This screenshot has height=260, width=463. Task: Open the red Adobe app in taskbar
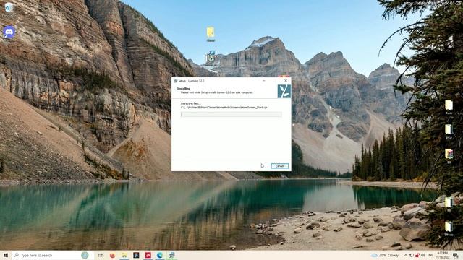(148, 255)
